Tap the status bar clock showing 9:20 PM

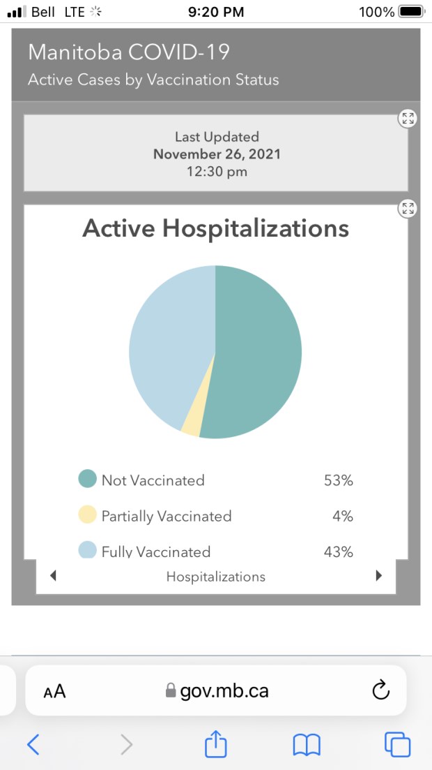(x=216, y=12)
